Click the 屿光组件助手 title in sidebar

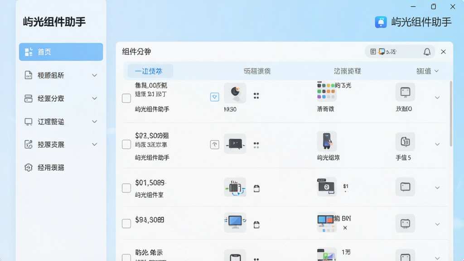[54, 22]
